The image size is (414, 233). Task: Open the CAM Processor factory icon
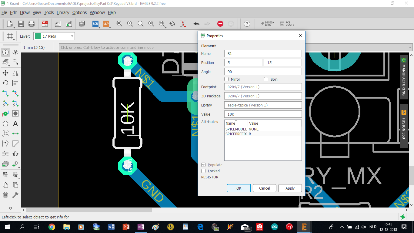point(58,24)
